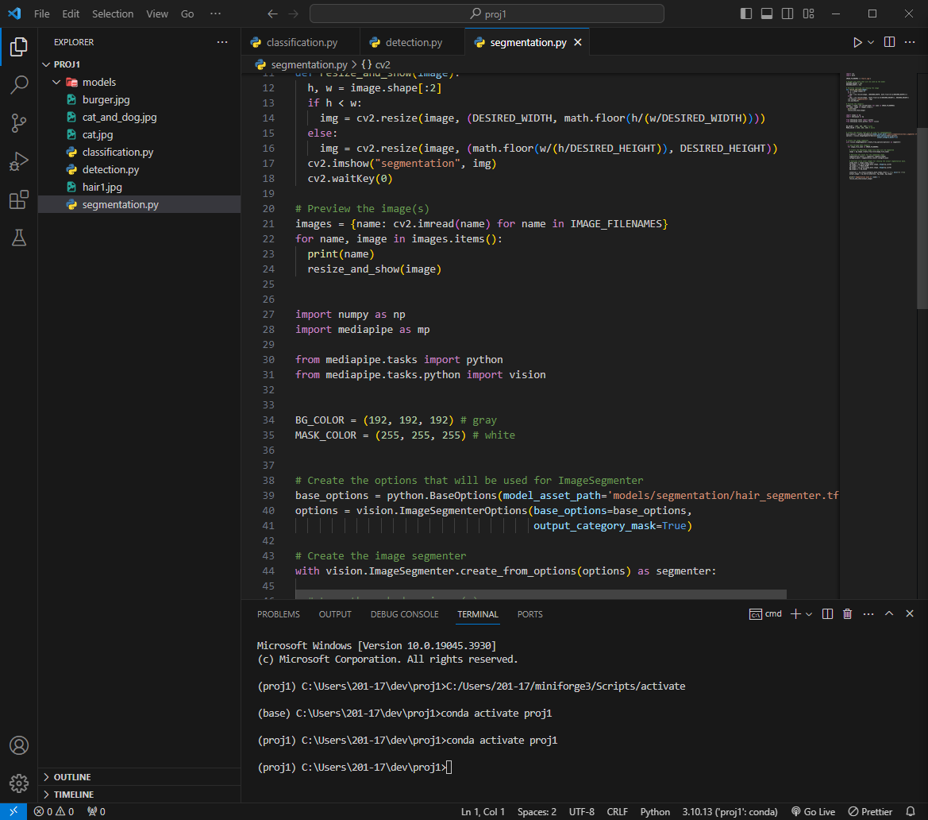The width and height of the screenshot is (928, 820).
Task: Click the proj1 command center search box
Action: click(487, 14)
